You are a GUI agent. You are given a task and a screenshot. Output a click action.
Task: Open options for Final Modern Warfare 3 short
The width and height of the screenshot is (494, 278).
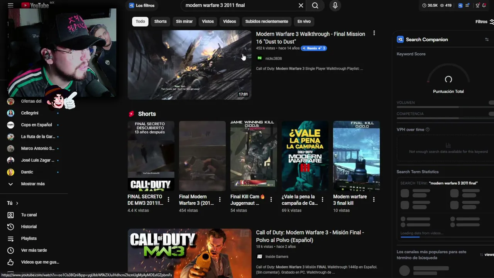coord(220,199)
